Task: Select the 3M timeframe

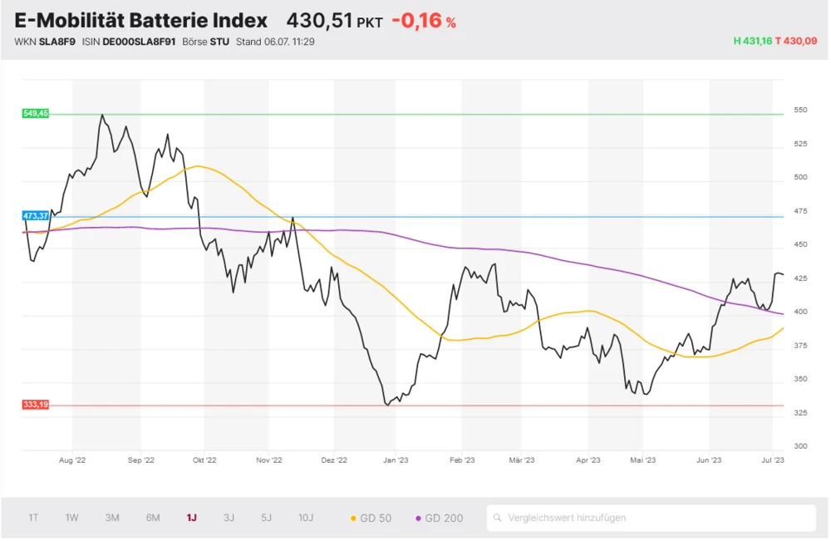Action: (112, 518)
